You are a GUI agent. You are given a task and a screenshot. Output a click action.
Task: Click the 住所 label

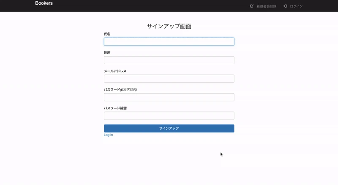point(107,53)
